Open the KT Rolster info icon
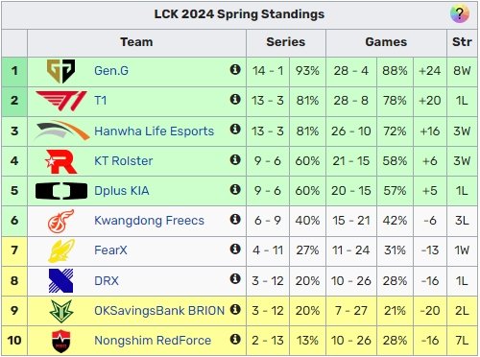Viewport: 480px width, 357px height. coord(235,159)
